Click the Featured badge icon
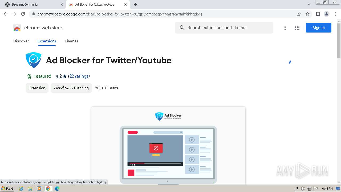The height and width of the screenshot is (192, 341). 29,77
